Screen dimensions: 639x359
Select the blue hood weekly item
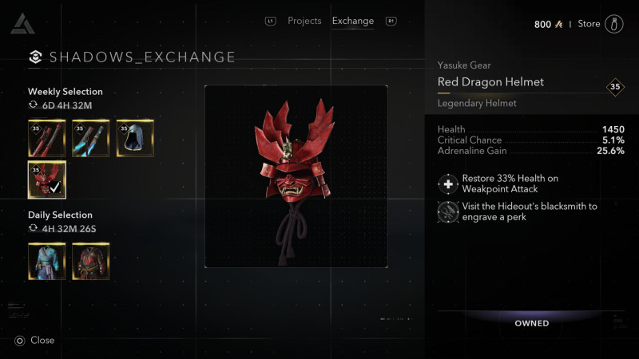(135, 138)
